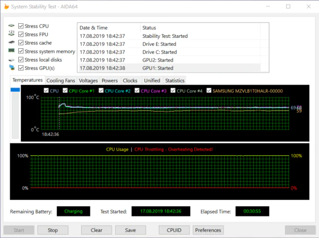Screen dimensions: 319x238
Task: Click the RAM module icon beside Stress system memory
Action: click(x=11, y=50)
